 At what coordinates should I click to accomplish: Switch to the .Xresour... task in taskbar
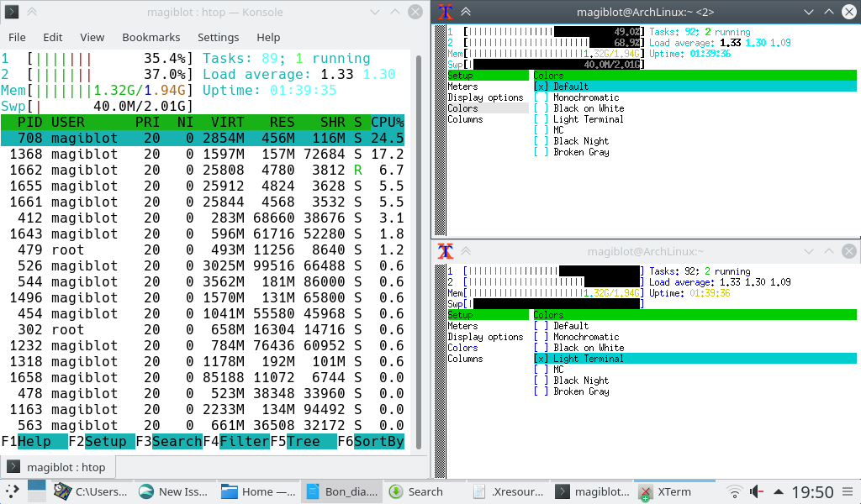tap(509, 491)
